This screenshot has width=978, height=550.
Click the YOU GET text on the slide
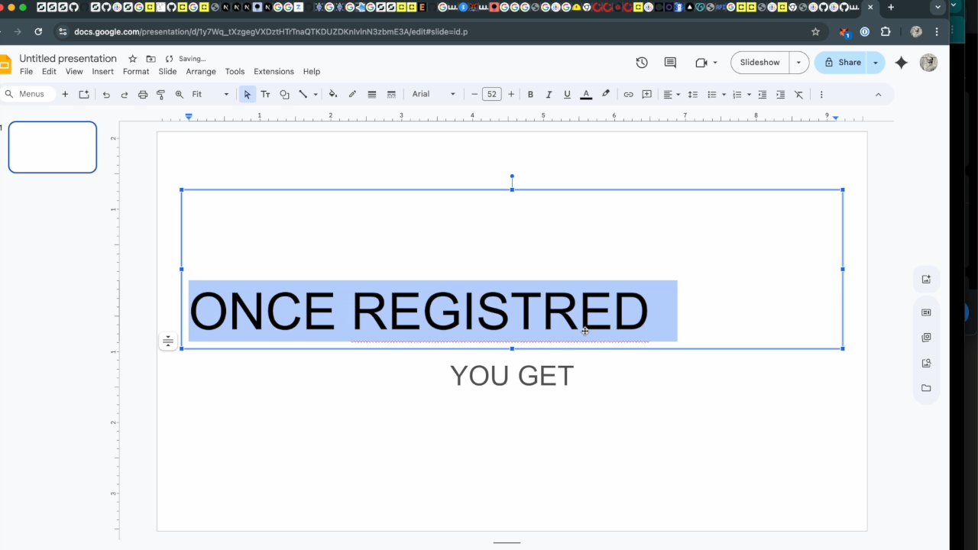(512, 376)
